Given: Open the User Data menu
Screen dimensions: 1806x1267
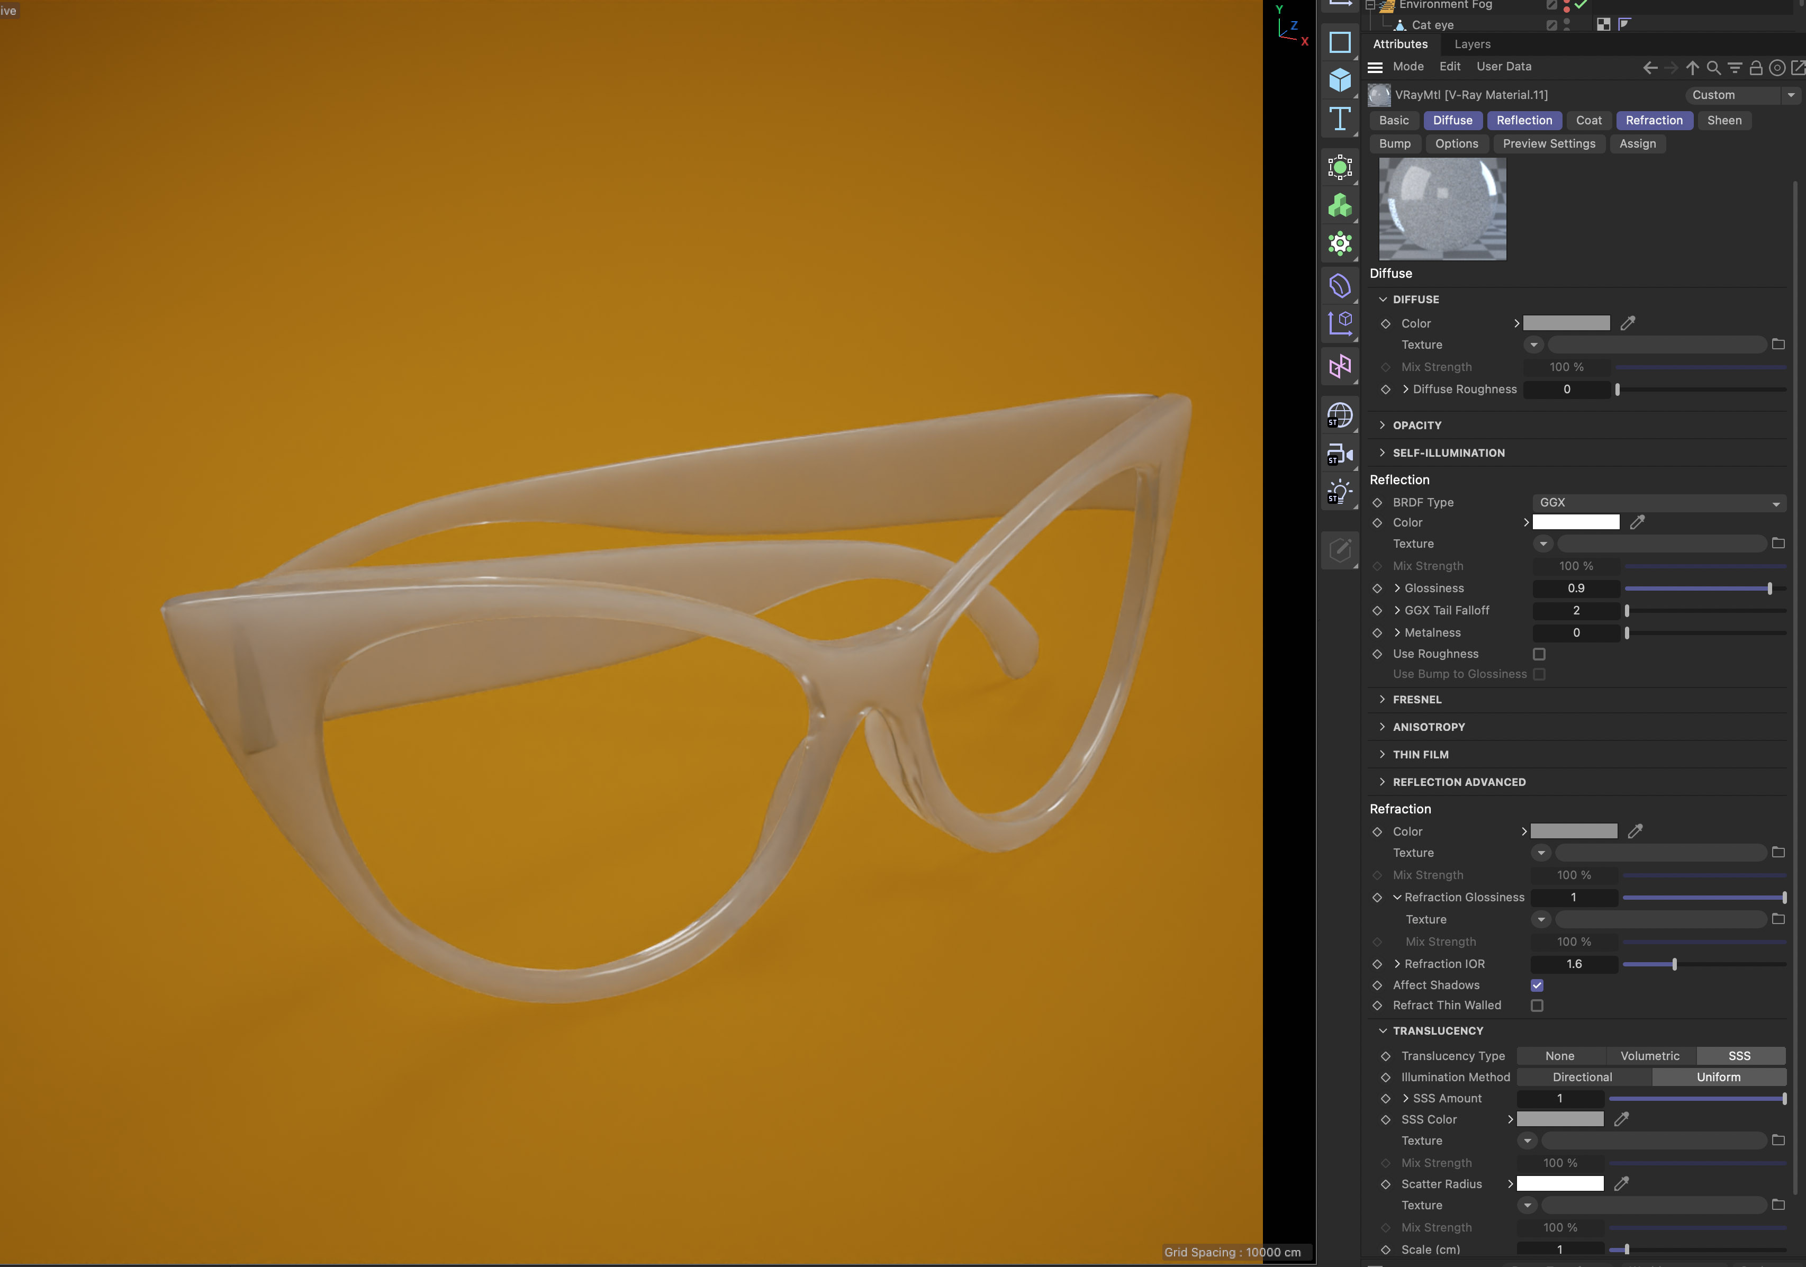Looking at the screenshot, I should 1503,67.
